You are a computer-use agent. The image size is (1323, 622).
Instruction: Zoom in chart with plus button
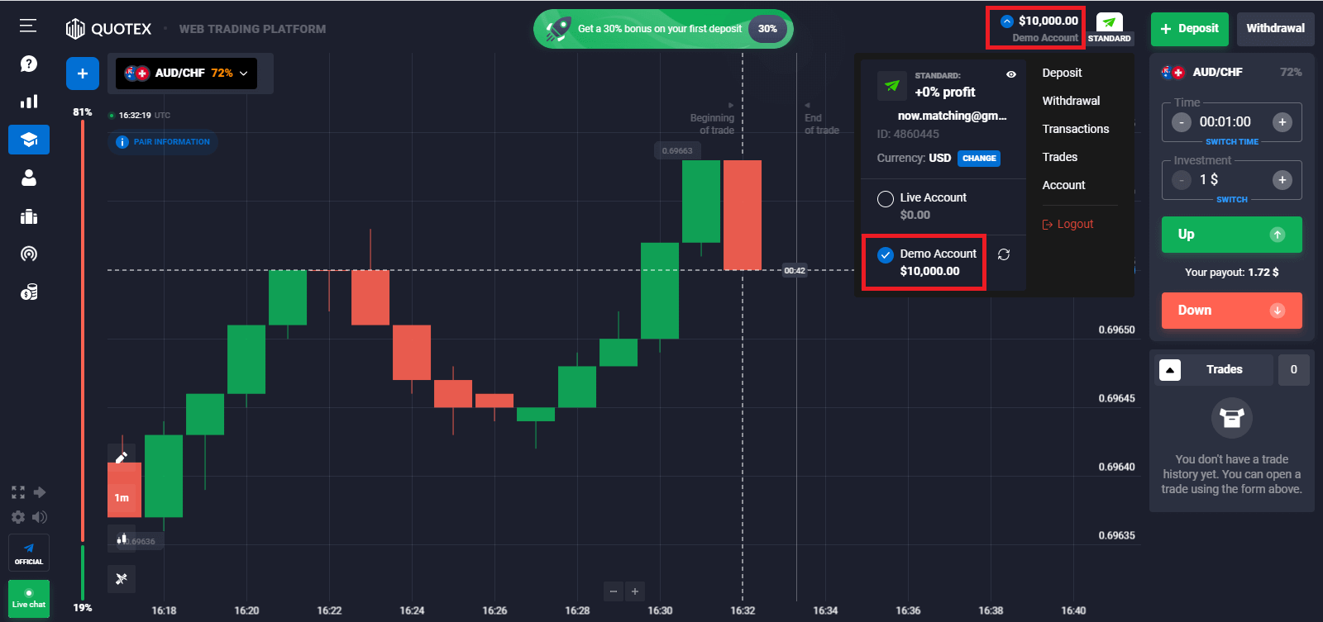[635, 591]
